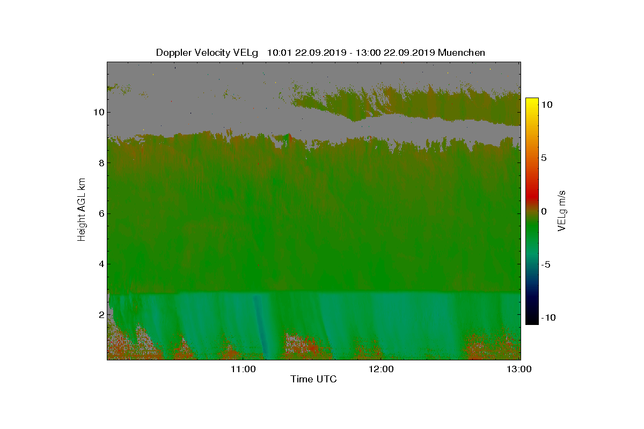Click the 13:00 time tick label

[x=519, y=369]
